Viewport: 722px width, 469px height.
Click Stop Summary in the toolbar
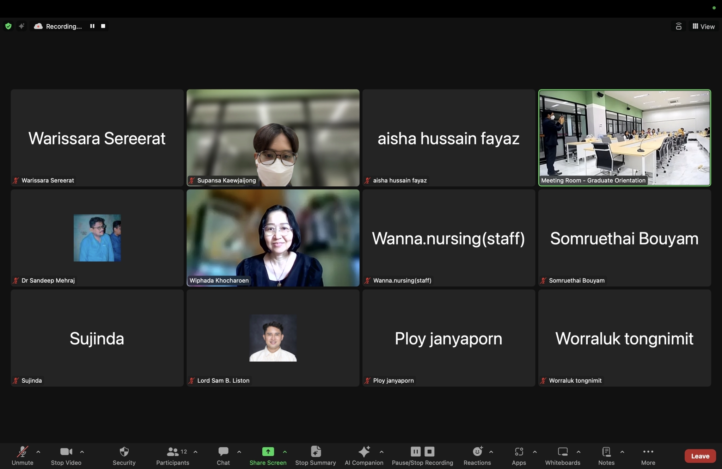tap(316, 456)
